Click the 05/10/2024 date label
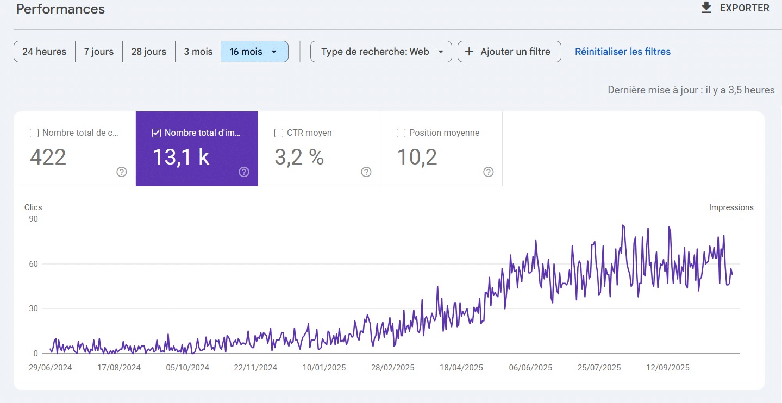The height and width of the screenshot is (403, 782). pos(187,368)
